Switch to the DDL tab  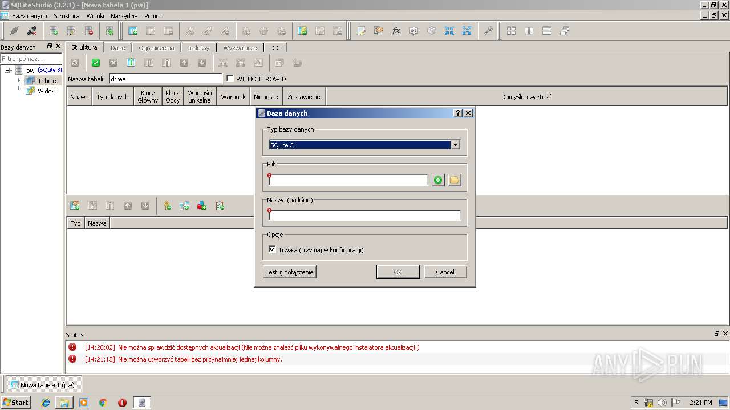coord(276,48)
